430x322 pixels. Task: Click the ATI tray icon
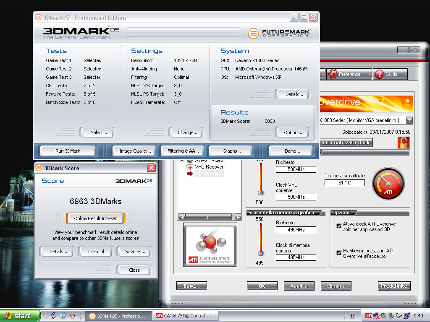369,316
